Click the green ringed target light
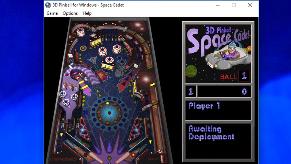The width and height of the screenshot is (291, 164). [x=83, y=48]
